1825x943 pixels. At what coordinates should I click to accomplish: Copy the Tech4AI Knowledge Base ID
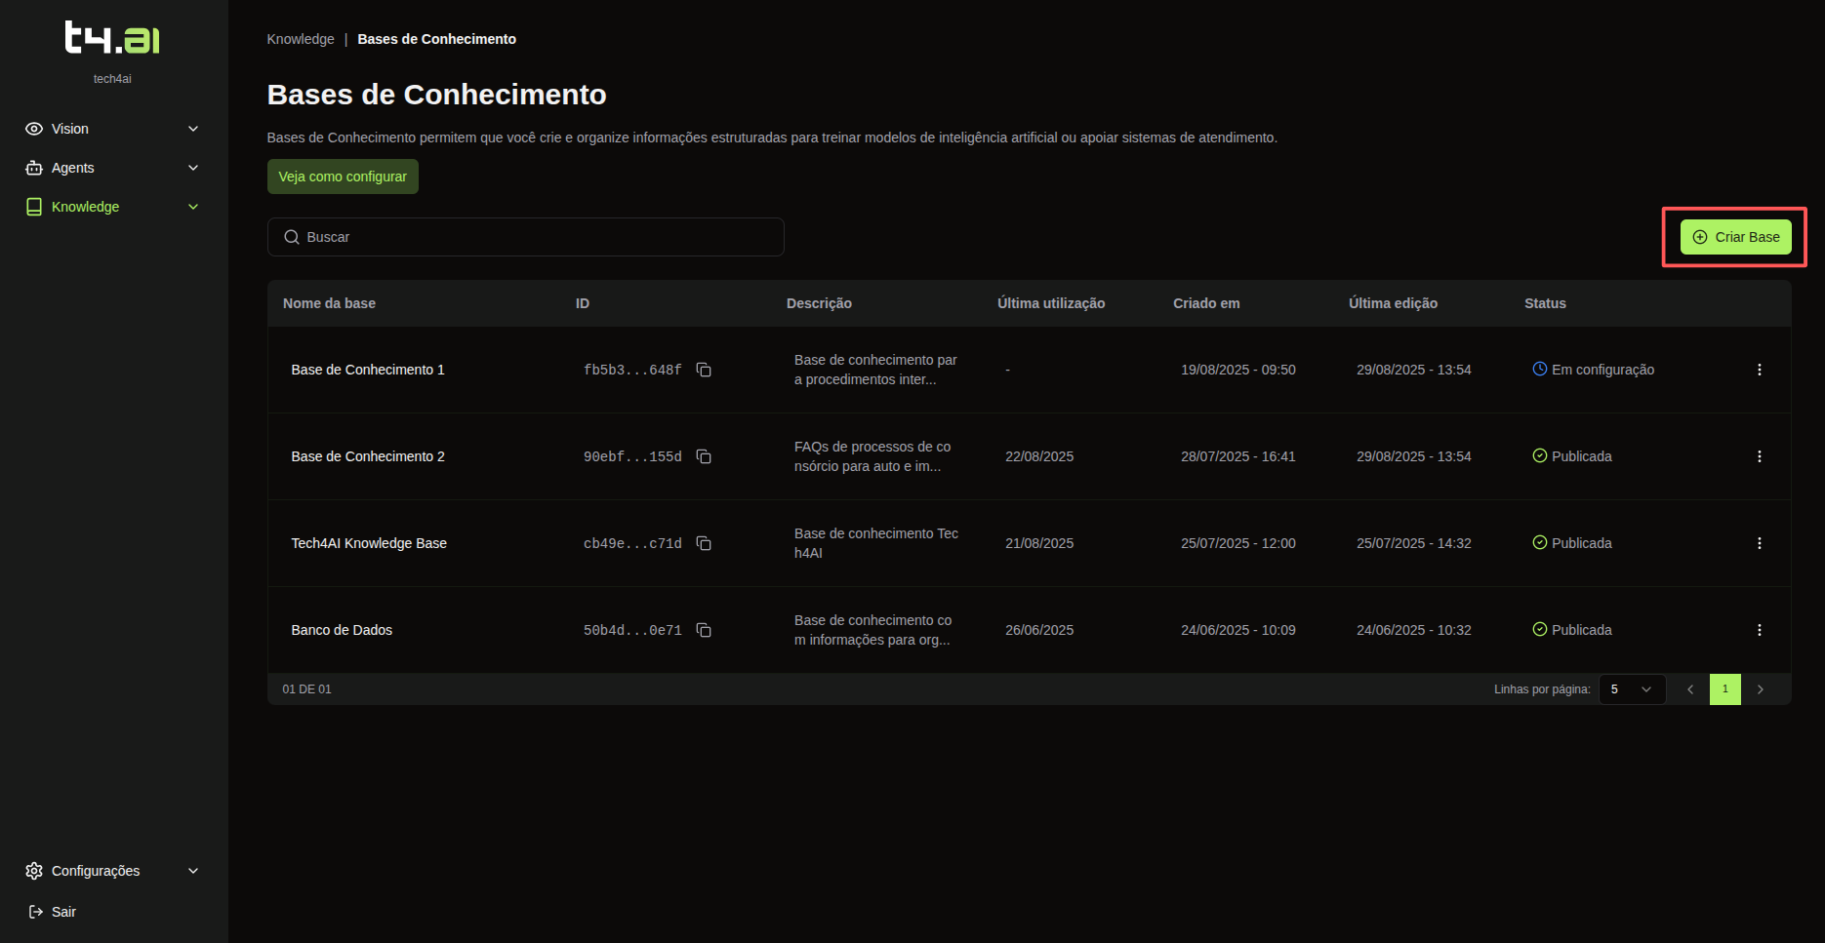click(703, 543)
